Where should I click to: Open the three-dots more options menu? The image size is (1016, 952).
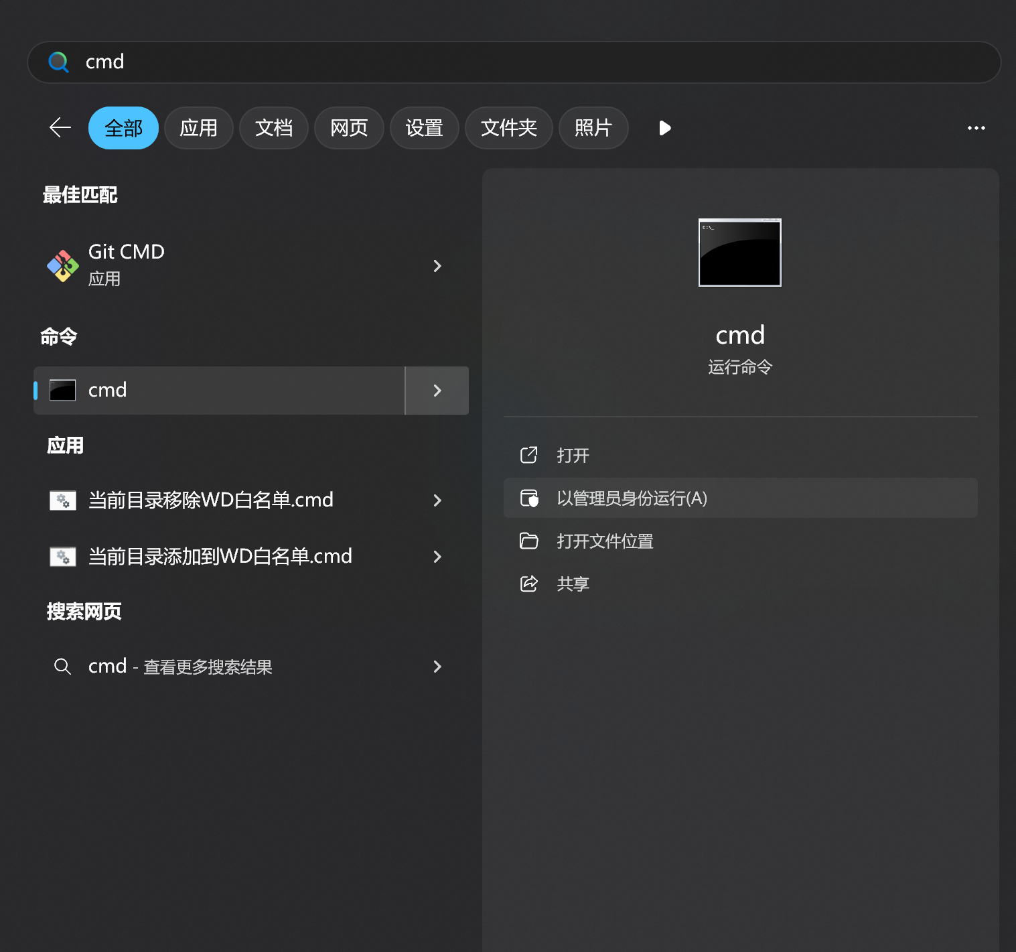click(x=976, y=128)
